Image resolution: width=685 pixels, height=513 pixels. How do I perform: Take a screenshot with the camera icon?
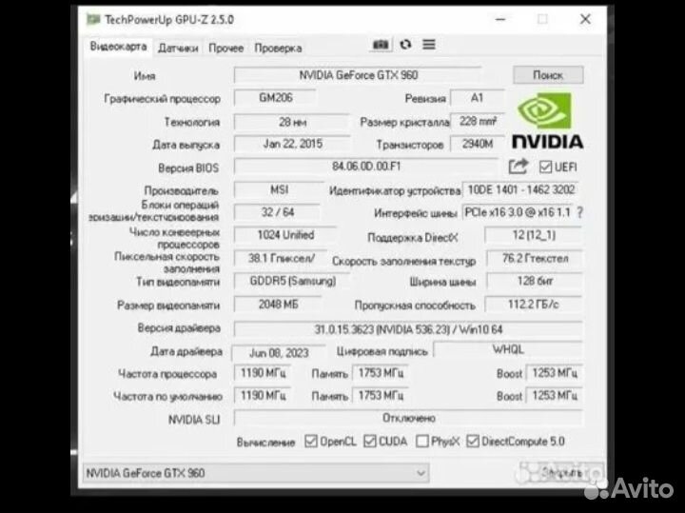pos(381,45)
